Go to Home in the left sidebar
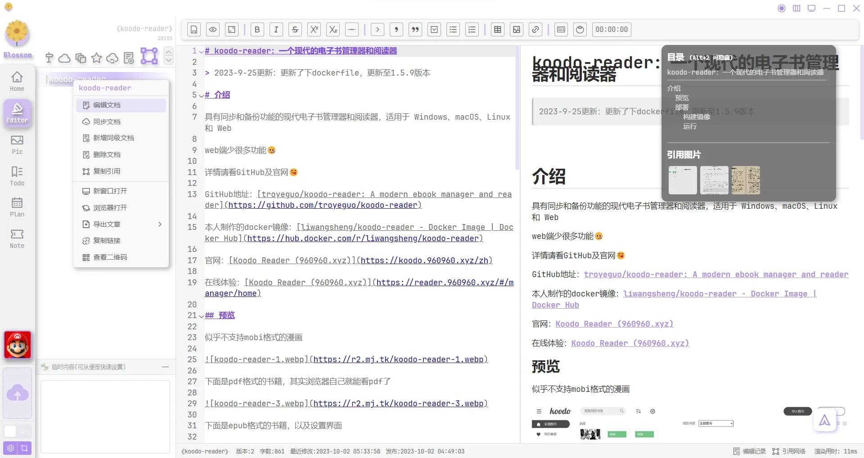 point(17,81)
